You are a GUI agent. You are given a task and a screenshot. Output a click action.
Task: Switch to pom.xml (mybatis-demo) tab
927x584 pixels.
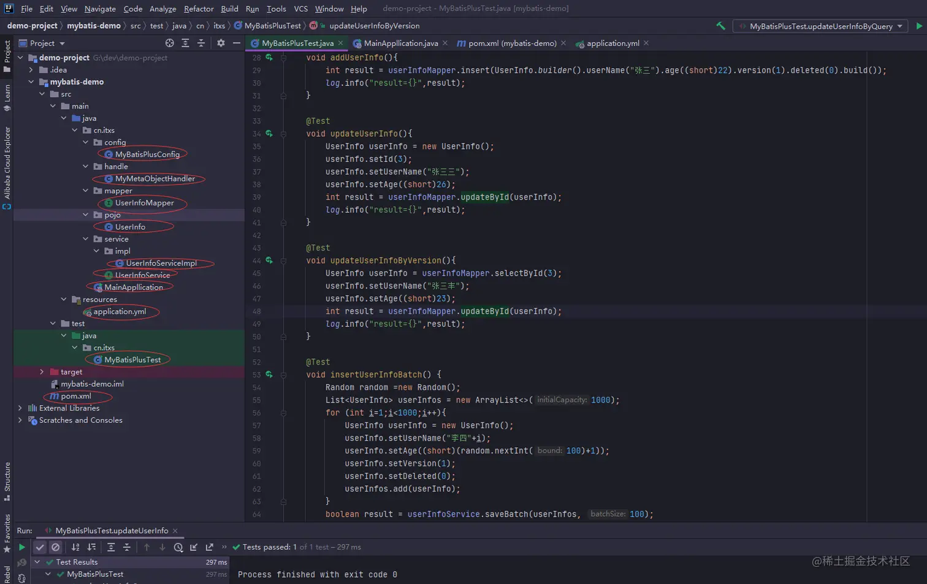click(x=513, y=43)
